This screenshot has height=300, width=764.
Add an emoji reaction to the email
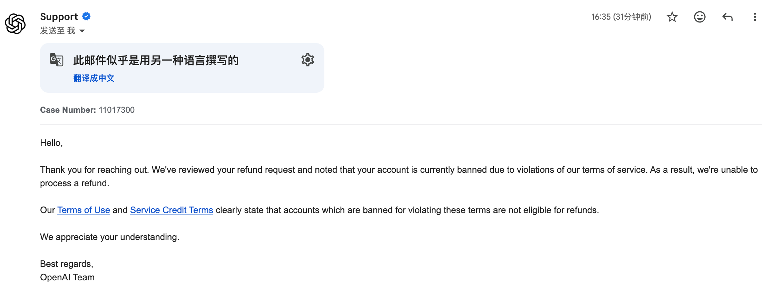click(699, 17)
